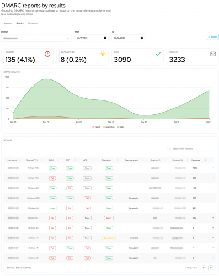This screenshot has width=219, height=276.
Task: Click the green pass checkmark icon
Action: (x=158, y=54)
